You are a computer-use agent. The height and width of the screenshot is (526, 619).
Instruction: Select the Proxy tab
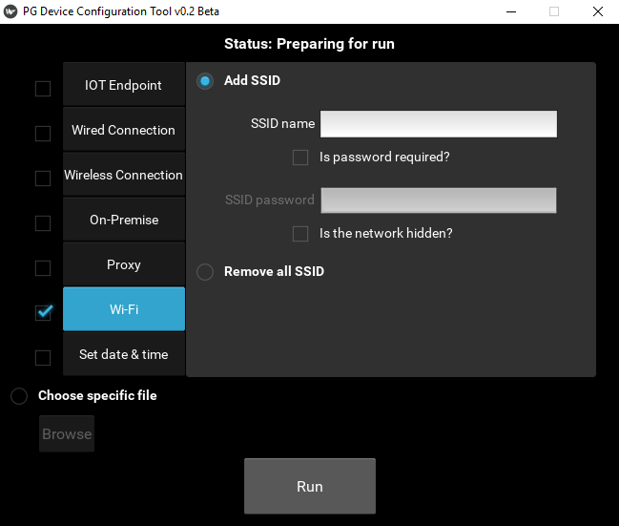click(x=124, y=264)
